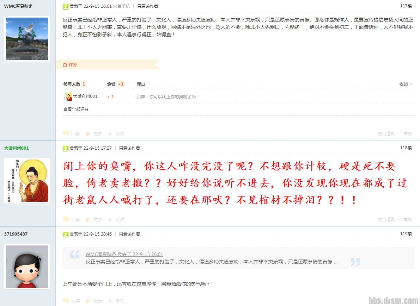This screenshot has height=306, width=420.
Task: Open quoted post link WMC春夏秋冬 发表于 22-9-15 16:01
Action: click(x=124, y=254)
